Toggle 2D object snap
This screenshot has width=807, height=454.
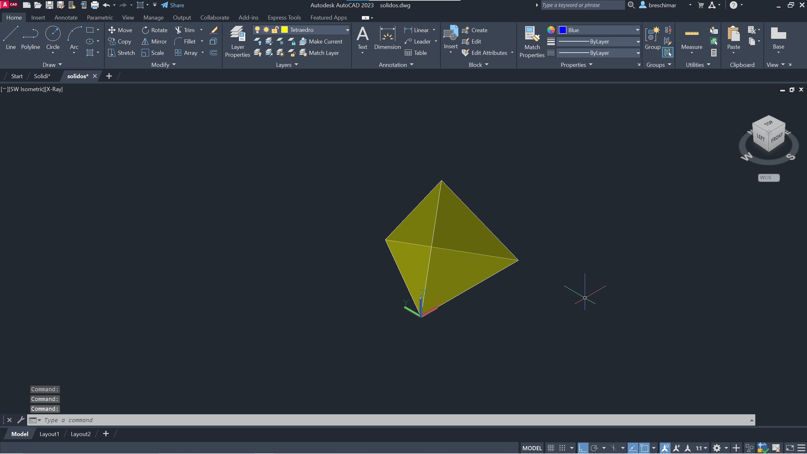pyautogui.click(x=644, y=448)
